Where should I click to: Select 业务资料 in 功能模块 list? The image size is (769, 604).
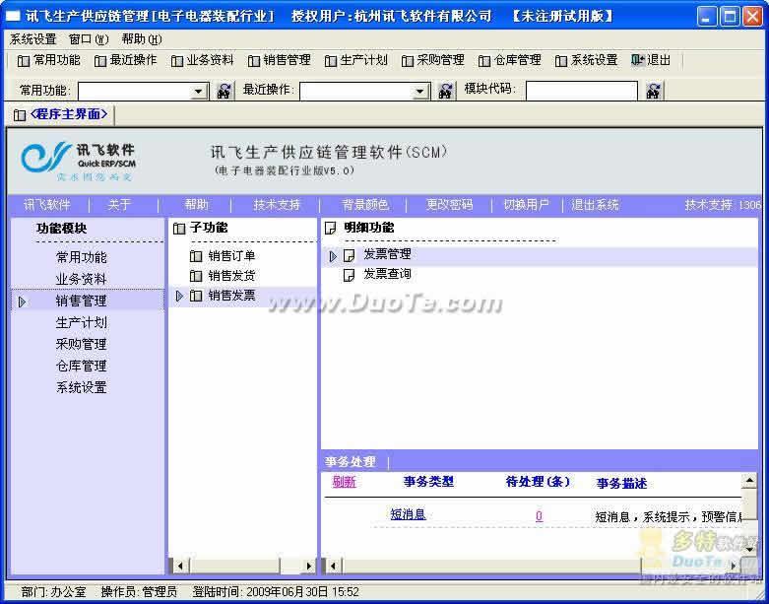(82, 279)
